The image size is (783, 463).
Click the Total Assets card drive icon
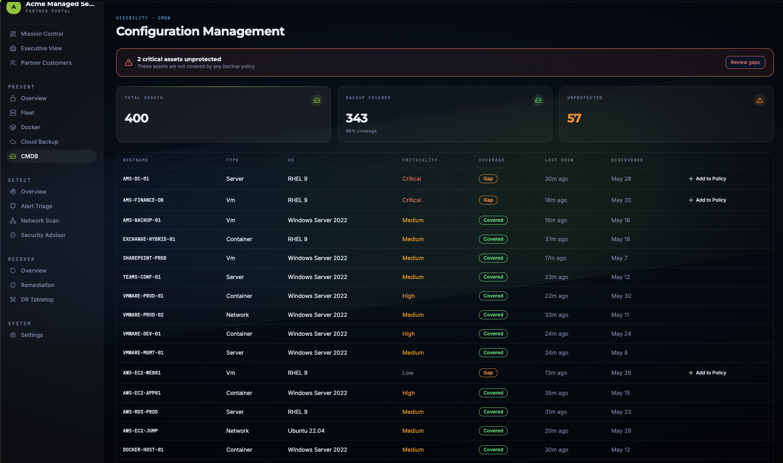317,100
